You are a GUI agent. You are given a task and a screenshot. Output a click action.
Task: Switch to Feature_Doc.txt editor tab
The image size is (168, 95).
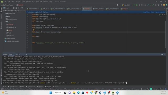tap(98, 9)
